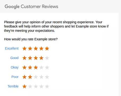121x96 pixels.
Task: Click the third gray star in Poor row
Action: pos(36,77)
